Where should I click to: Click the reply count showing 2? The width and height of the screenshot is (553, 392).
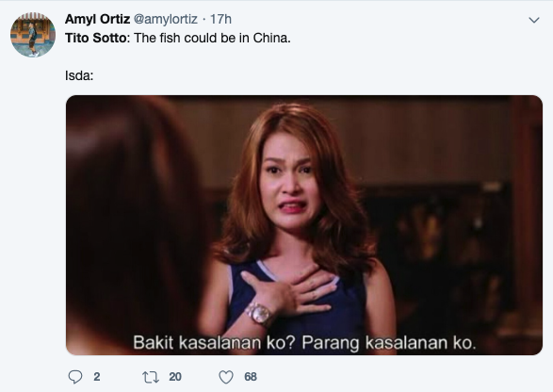97,377
